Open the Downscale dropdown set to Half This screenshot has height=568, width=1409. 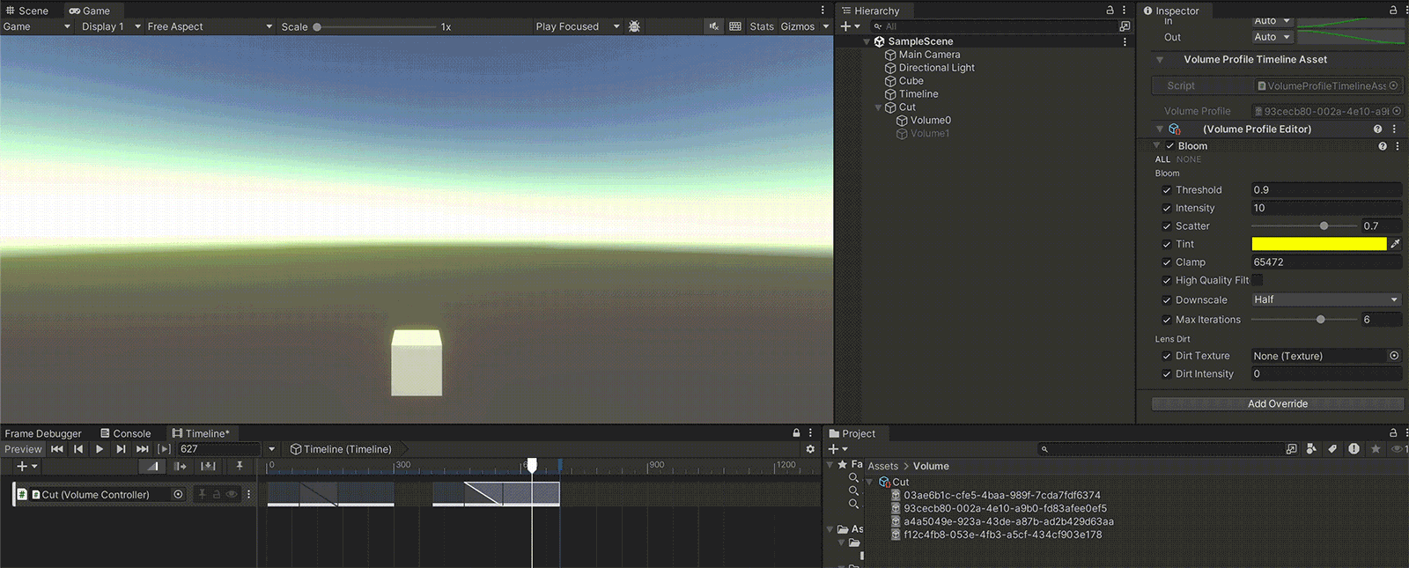coord(1325,299)
